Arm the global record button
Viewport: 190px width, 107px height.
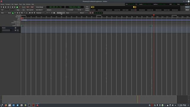click(20, 7)
